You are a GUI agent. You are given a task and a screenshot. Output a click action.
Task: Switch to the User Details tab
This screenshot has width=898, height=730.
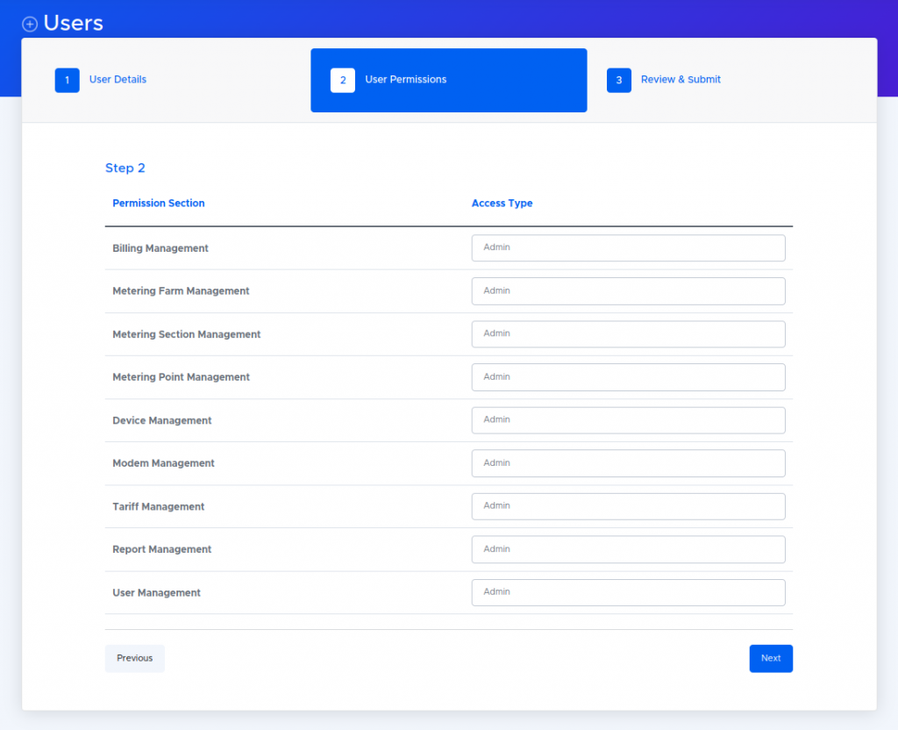pyautogui.click(x=118, y=80)
